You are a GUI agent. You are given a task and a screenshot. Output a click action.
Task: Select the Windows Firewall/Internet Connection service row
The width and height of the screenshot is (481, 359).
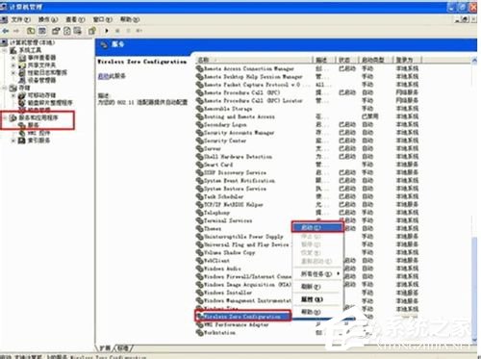pyautogui.click(x=243, y=276)
